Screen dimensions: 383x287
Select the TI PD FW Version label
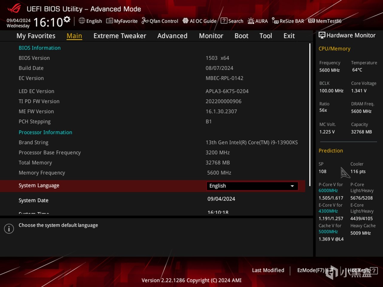39,101
